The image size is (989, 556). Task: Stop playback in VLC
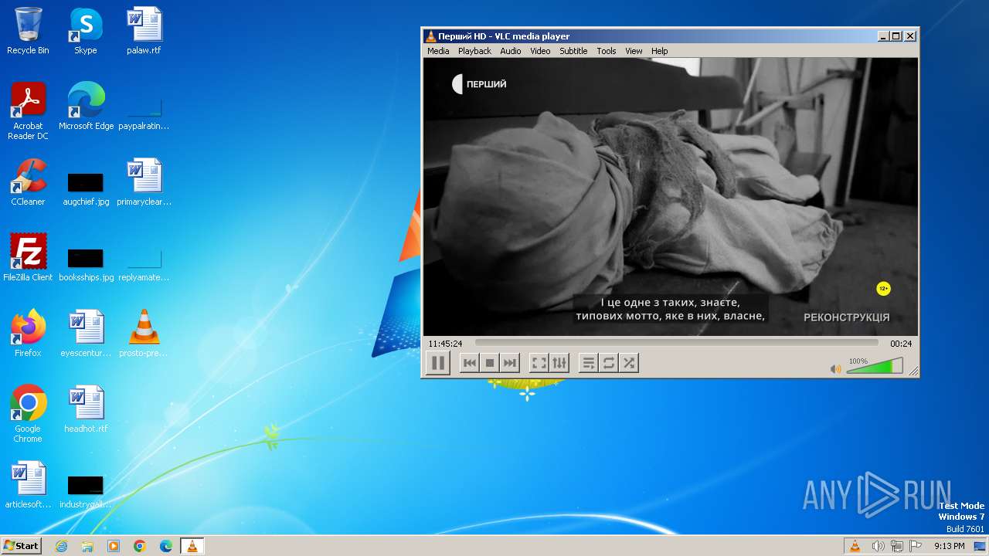(489, 363)
